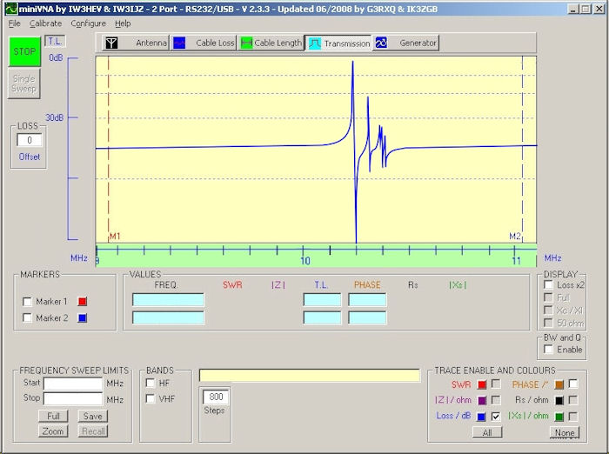Click the Cable Loss waveform icon

click(x=179, y=43)
